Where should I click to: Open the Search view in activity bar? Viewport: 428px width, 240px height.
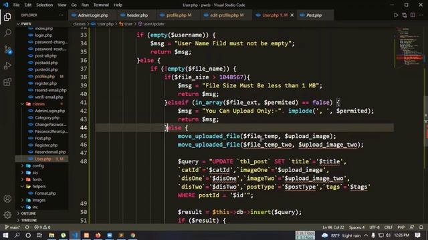tap(7, 33)
